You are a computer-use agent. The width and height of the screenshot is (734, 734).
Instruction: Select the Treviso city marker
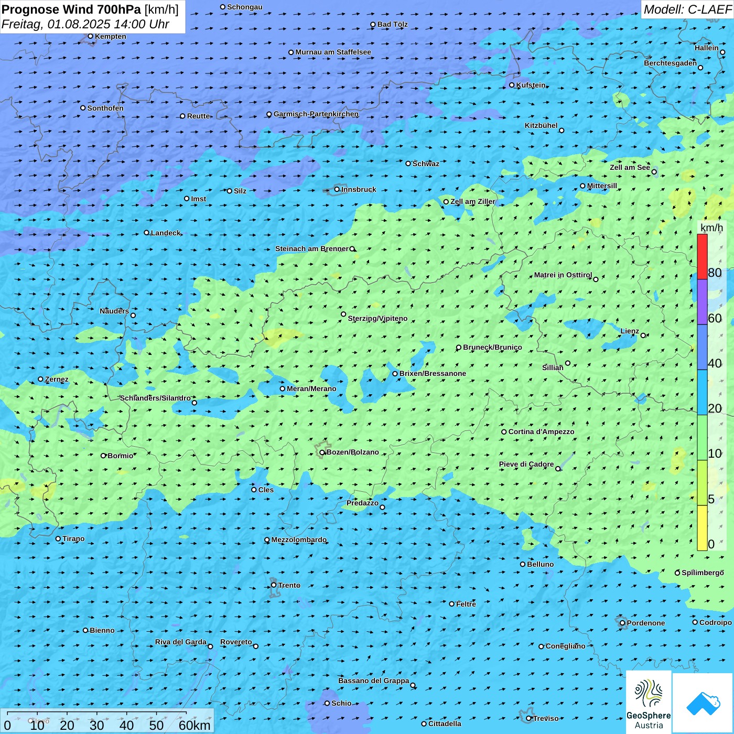pos(529,718)
